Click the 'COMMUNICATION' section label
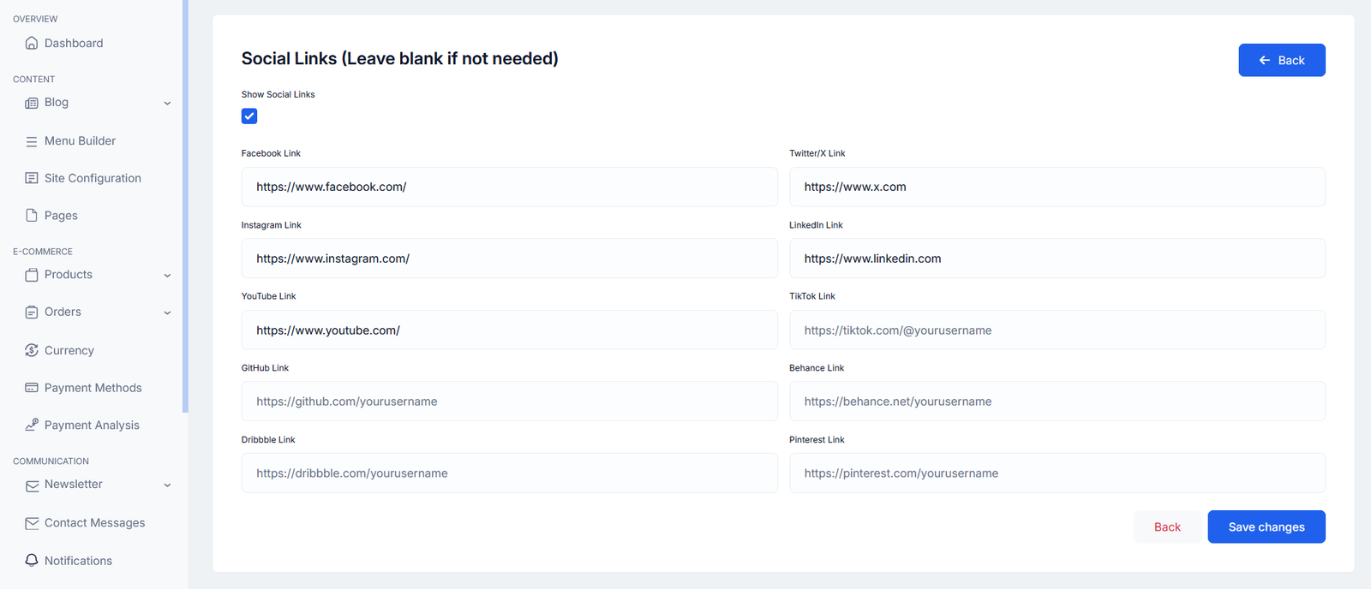 (51, 461)
